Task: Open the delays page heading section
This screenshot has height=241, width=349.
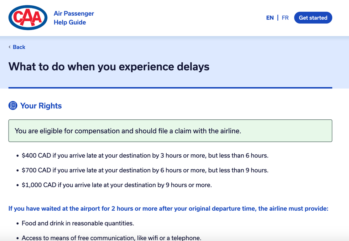Action: pyautogui.click(x=109, y=67)
